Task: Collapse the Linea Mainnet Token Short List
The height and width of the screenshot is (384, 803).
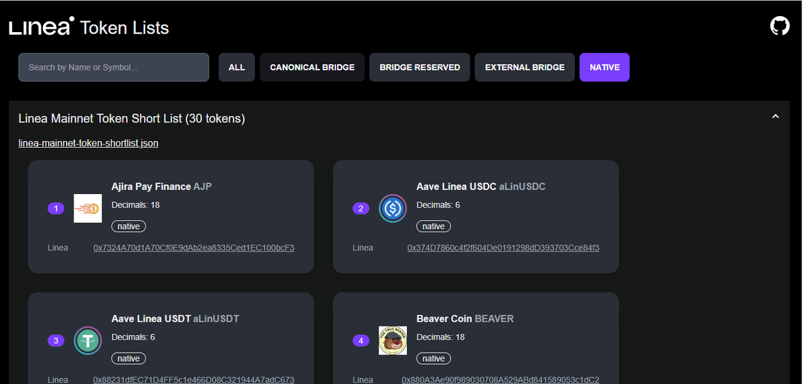Action: 776,116
